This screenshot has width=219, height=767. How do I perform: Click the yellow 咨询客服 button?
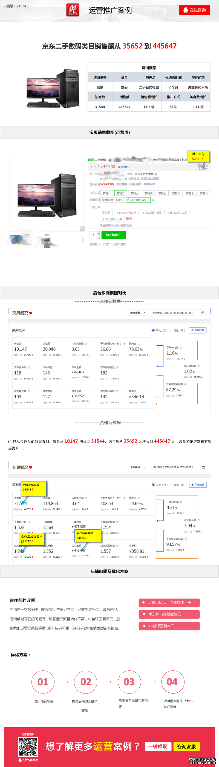(x=187, y=746)
